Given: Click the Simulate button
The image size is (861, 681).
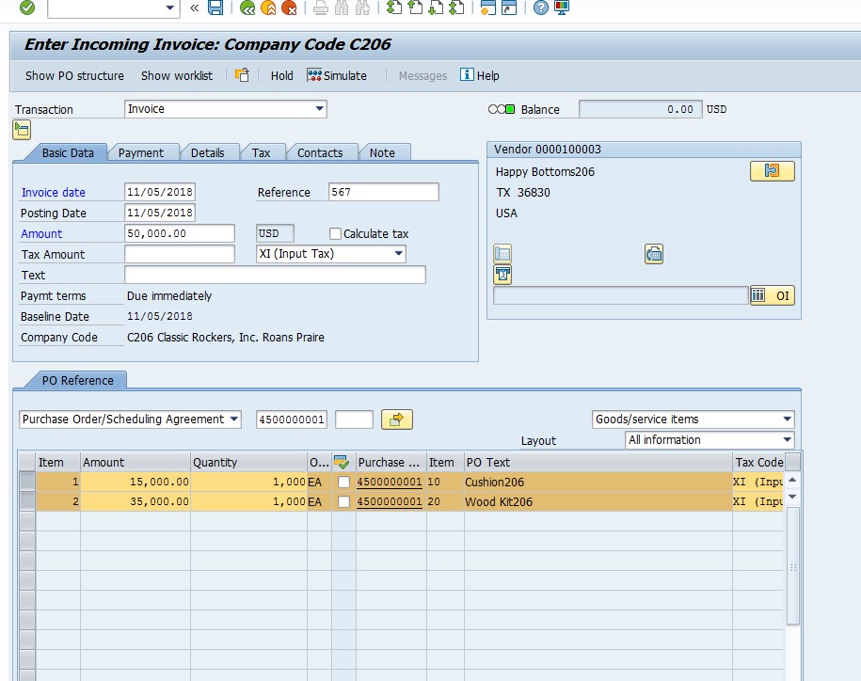Looking at the screenshot, I should pos(337,75).
